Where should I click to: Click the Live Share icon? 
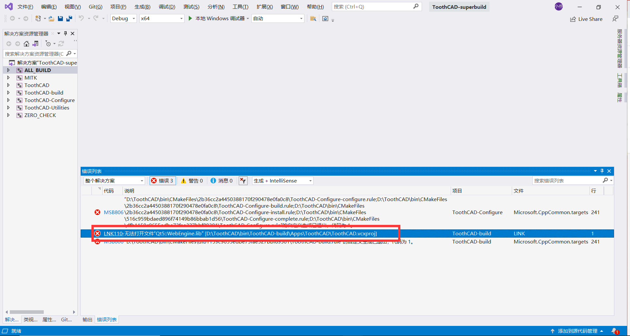(573, 19)
